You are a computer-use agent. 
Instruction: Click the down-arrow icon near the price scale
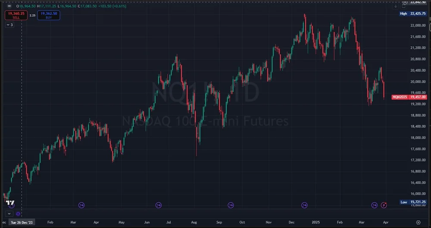pos(396,6)
